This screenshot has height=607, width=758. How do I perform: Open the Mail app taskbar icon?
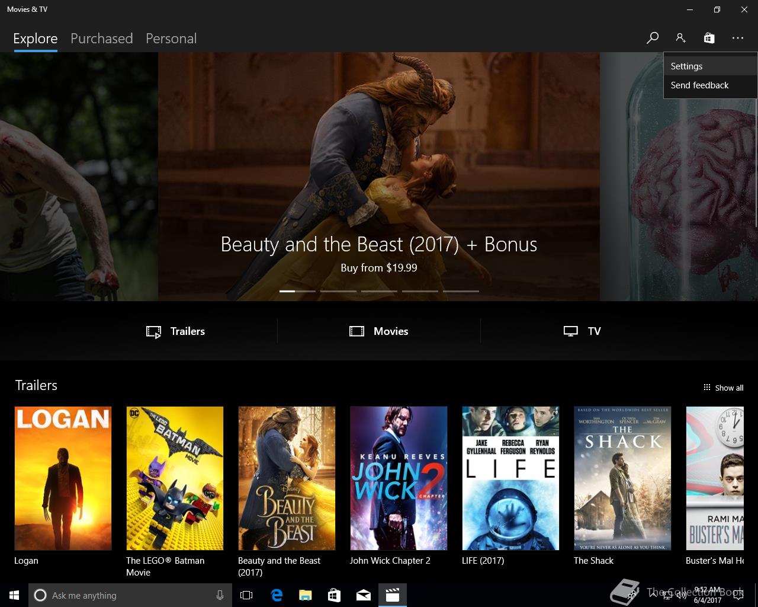pos(364,595)
